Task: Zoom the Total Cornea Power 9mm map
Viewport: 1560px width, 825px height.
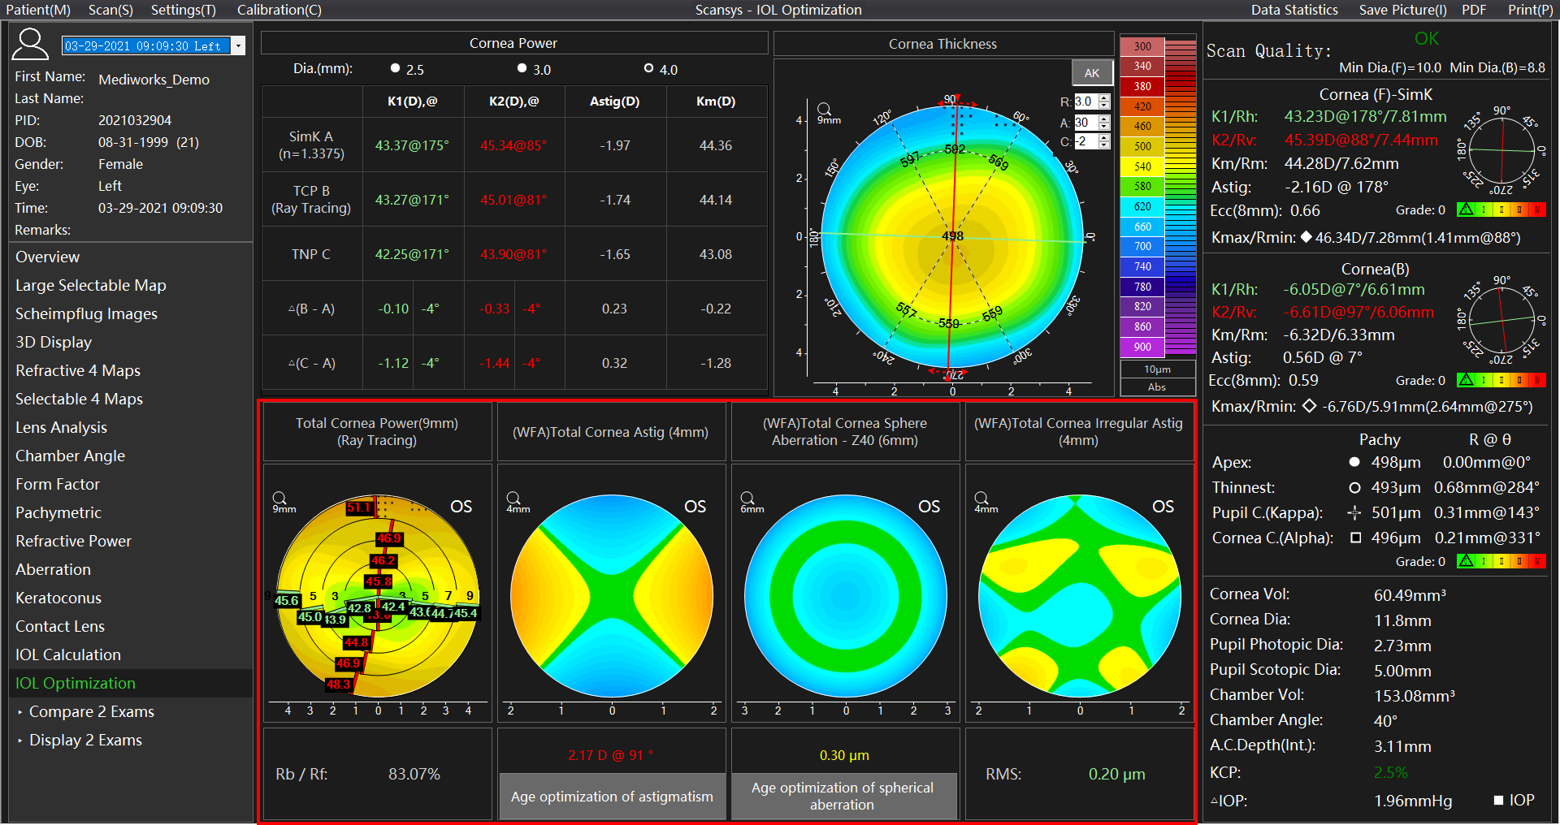Action: pyautogui.click(x=279, y=498)
